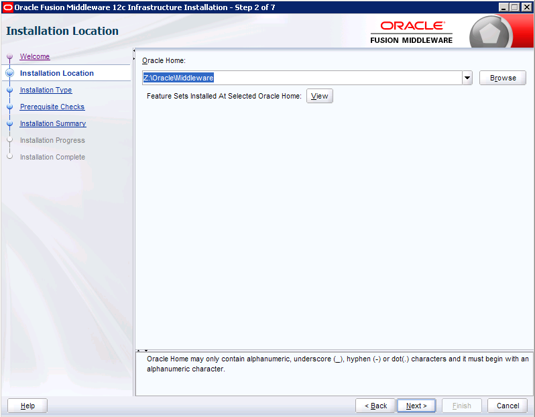Image resolution: width=535 pixels, height=417 pixels.
Task: Toggle the message pane splitter arrows
Action: (x=142, y=351)
